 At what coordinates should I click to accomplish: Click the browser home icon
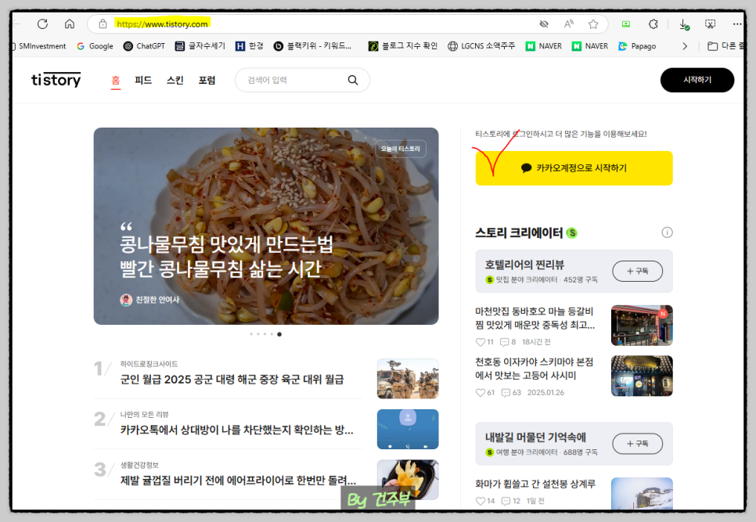pos(70,23)
